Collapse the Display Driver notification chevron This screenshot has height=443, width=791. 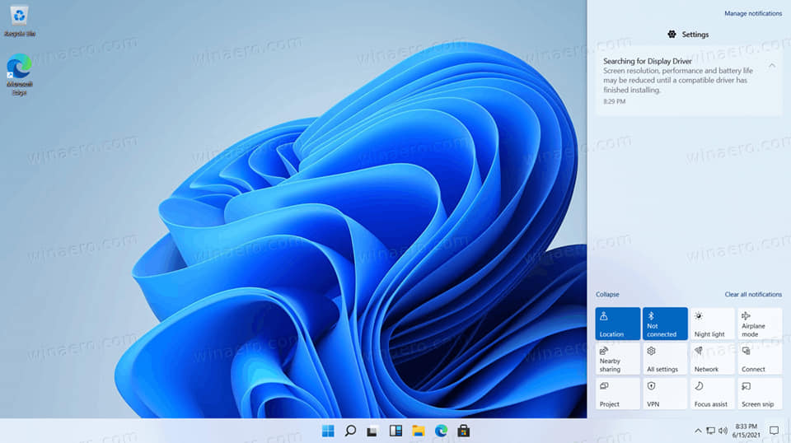772,66
